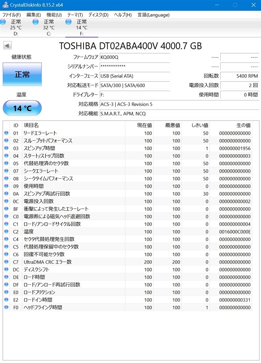Open the 編集(E) menu
Image resolution: width=261 pixels, height=363 pixels.
point(34,15)
